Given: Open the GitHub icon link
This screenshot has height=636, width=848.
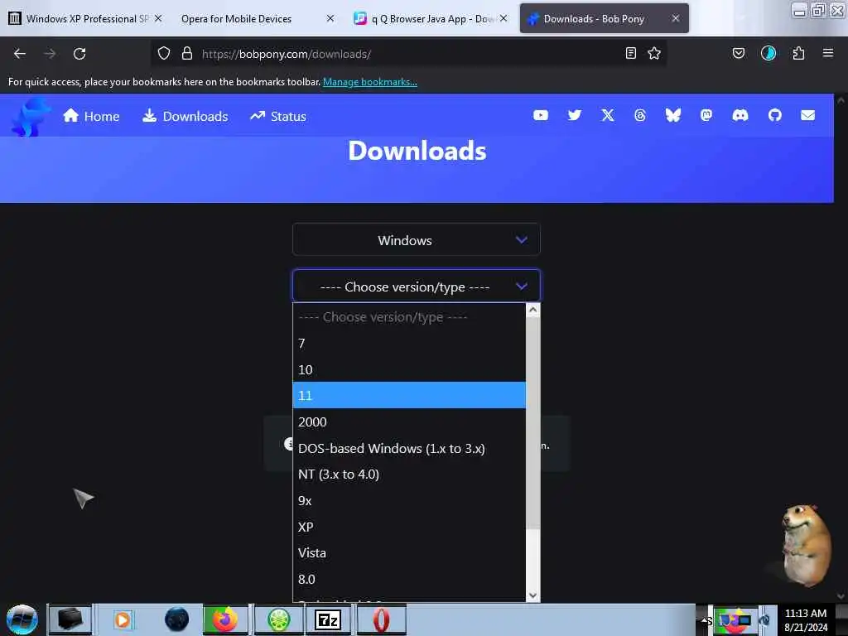Looking at the screenshot, I should pos(775,115).
